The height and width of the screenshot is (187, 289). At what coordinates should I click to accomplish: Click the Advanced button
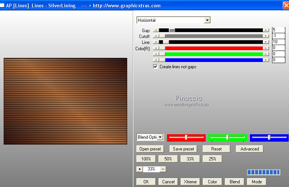[x=250, y=149]
